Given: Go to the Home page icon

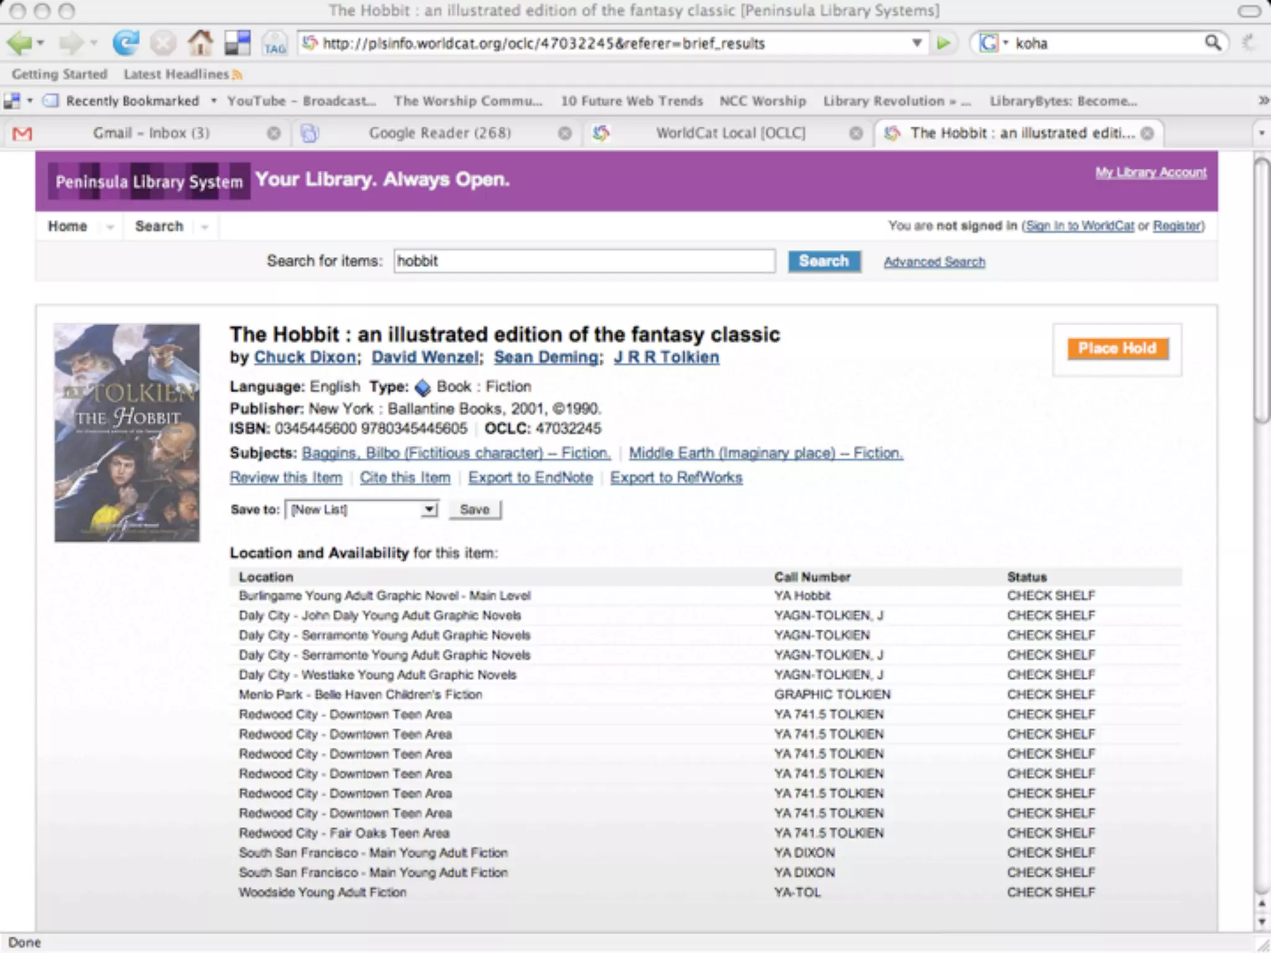Looking at the screenshot, I should [x=200, y=43].
